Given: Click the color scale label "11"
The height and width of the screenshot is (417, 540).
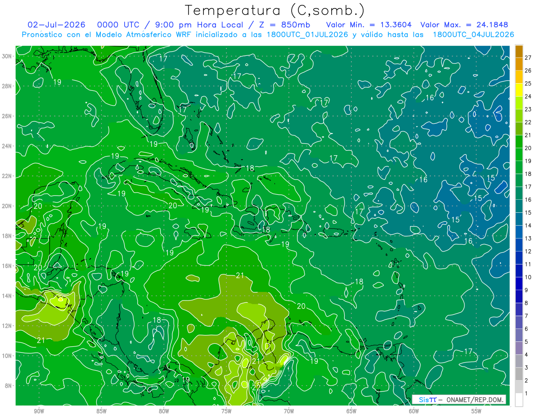Looking at the screenshot, I should coord(528,265).
